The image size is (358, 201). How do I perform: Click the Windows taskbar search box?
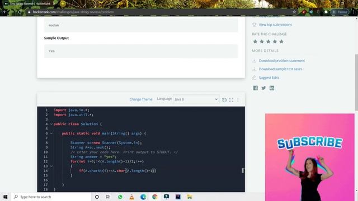point(51,197)
